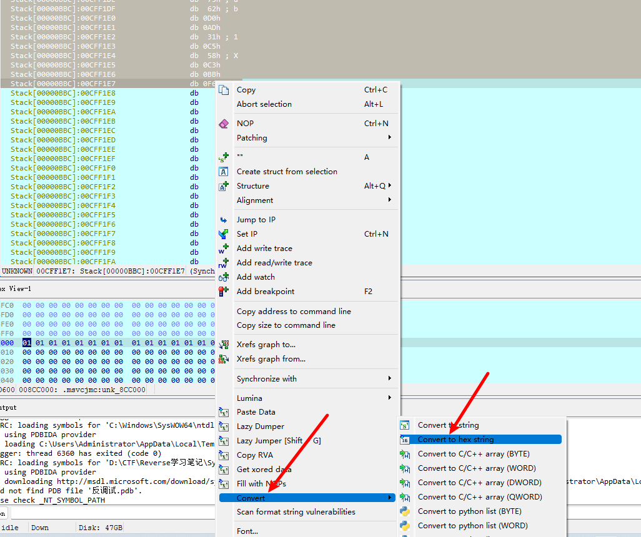Click the Disk: 47GB status entry
This screenshot has height=537, width=641.
pyautogui.click(x=101, y=528)
